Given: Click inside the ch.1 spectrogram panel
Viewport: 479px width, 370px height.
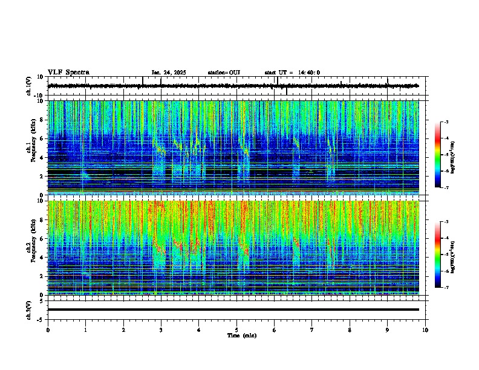Looking at the screenshot, I should [233, 148].
